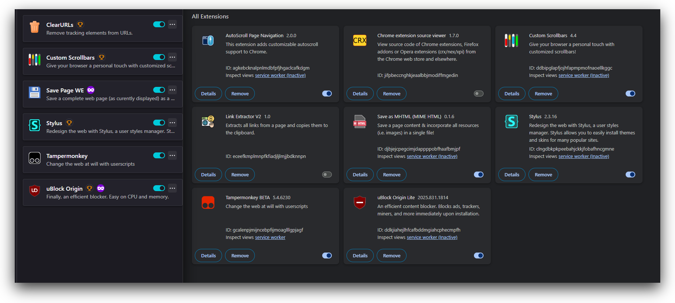
Task: Click the Stylus icon in the sidebar
Action: point(35,125)
